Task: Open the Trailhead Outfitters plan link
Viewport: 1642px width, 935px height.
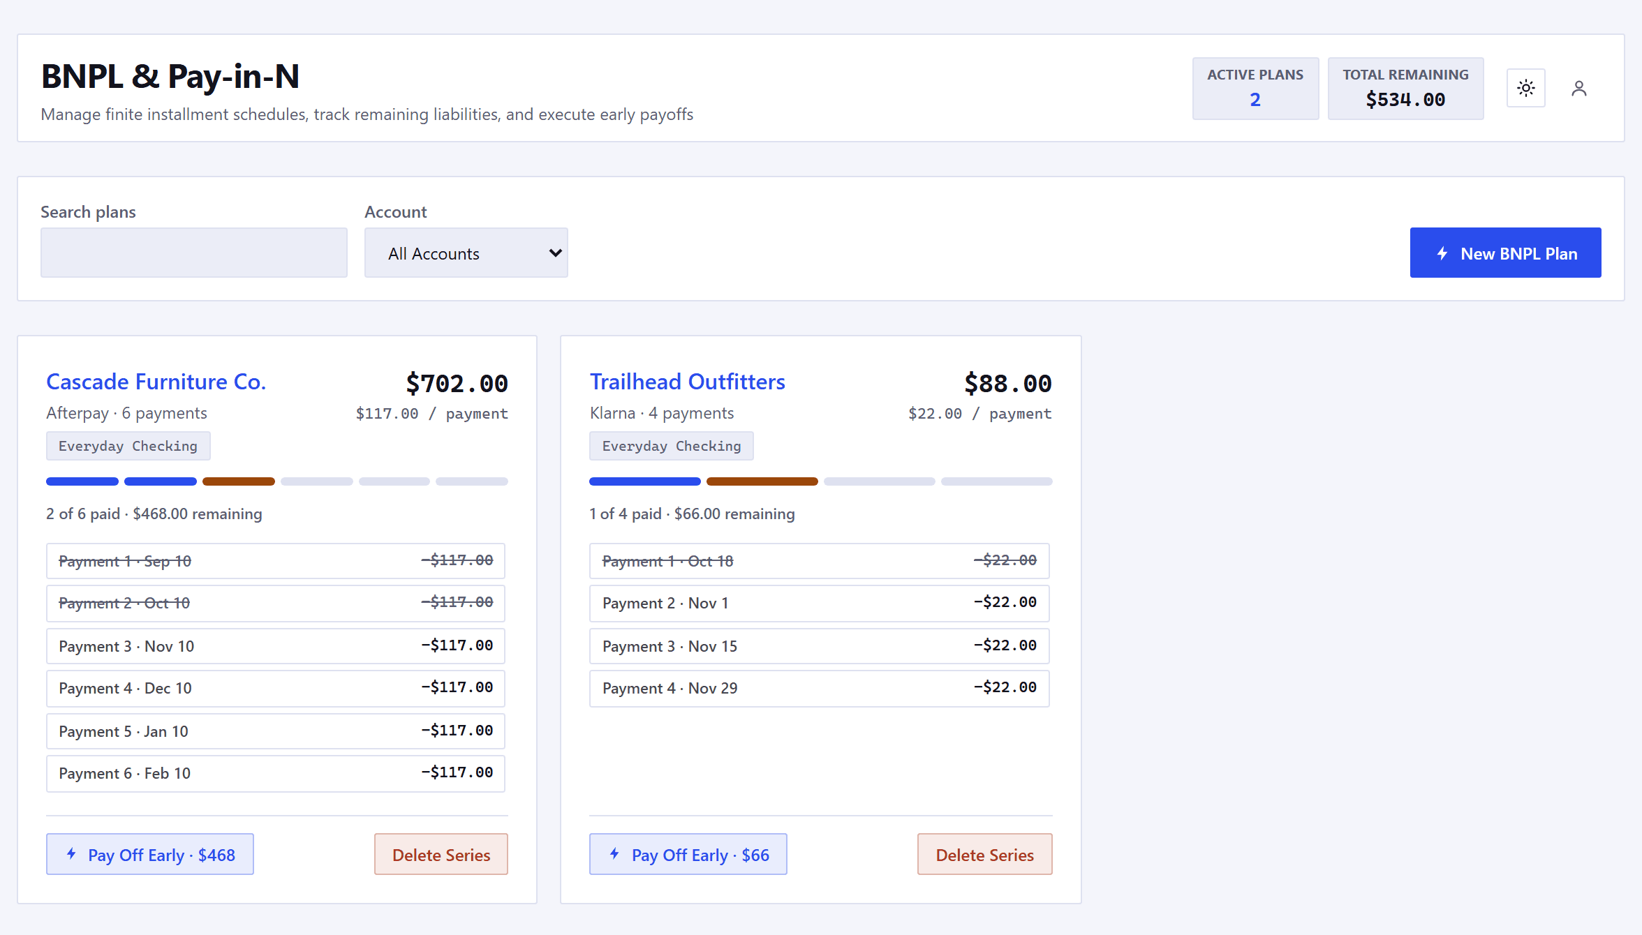Action: point(688,382)
